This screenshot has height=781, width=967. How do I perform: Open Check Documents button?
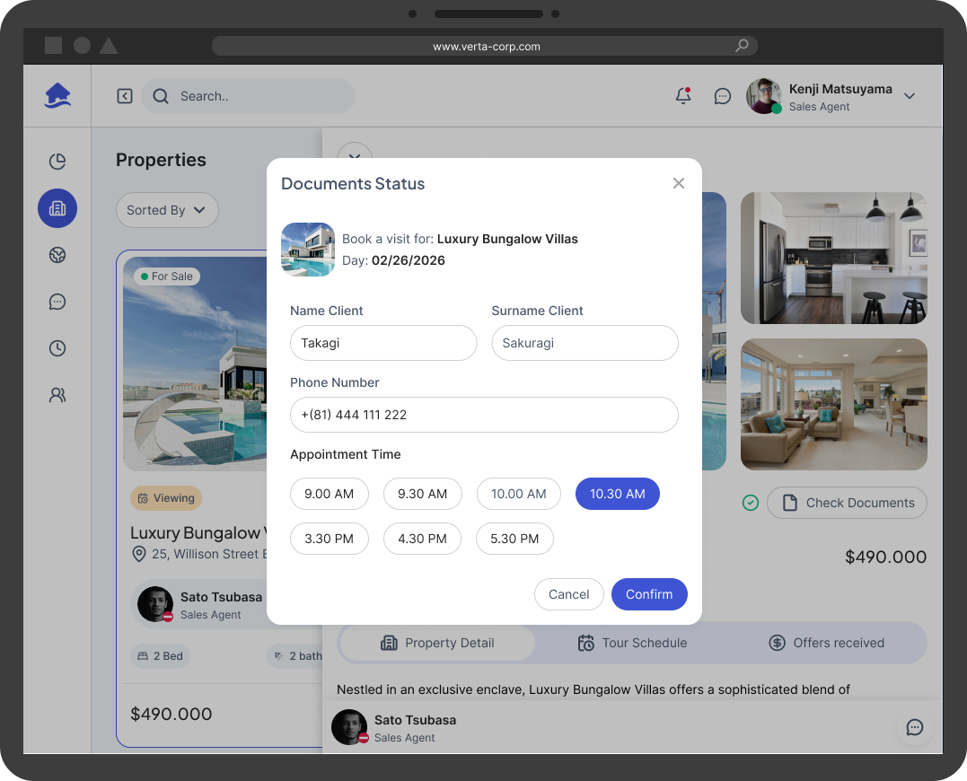847,503
